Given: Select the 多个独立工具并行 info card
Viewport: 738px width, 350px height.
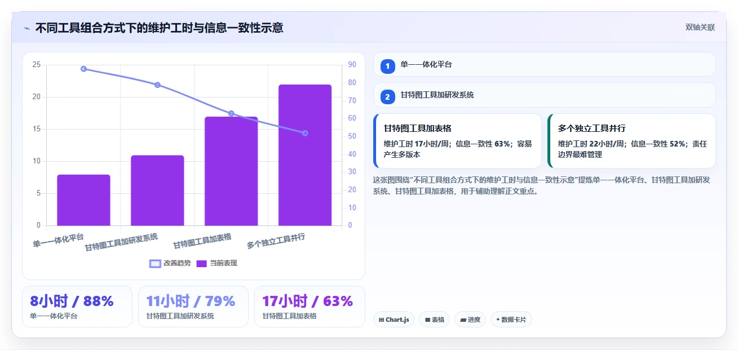Looking at the screenshot, I should [631, 141].
